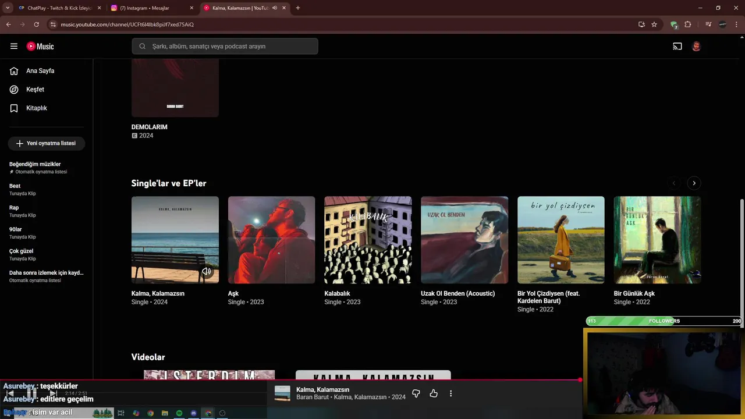Open browser media controls icon
The image size is (745, 419).
pyautogui.click(x=708, y=24)
